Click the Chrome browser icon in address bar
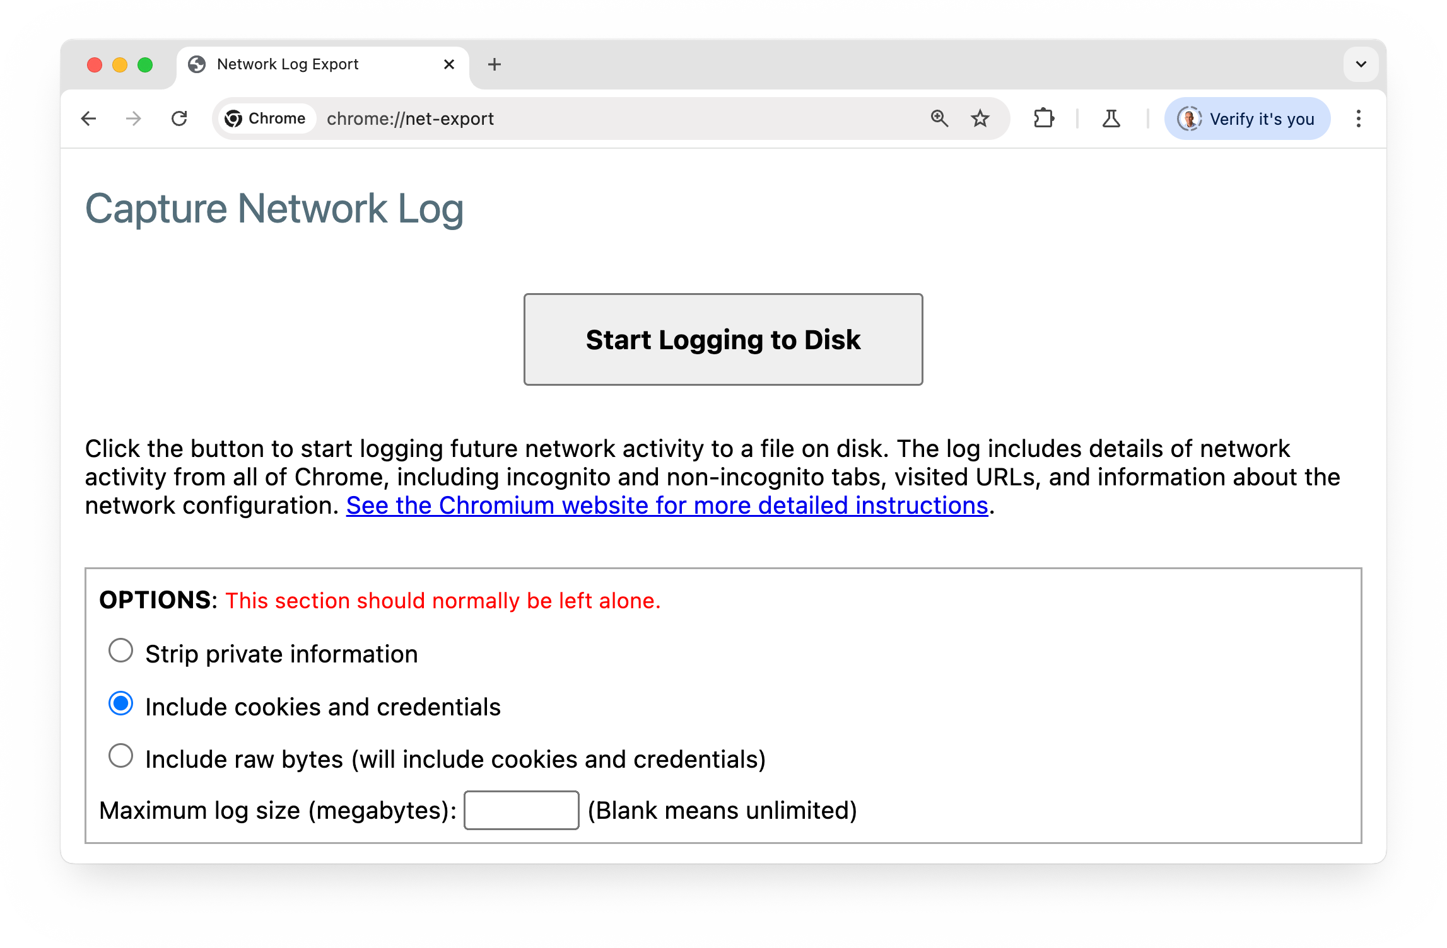 point(234,117)
